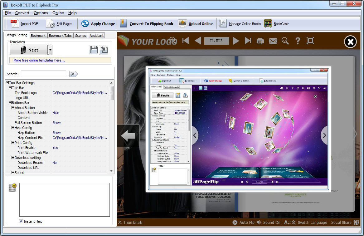Screen dimensions: 364x236
Task: Clear the search with the X button
Action: [73, 74]
